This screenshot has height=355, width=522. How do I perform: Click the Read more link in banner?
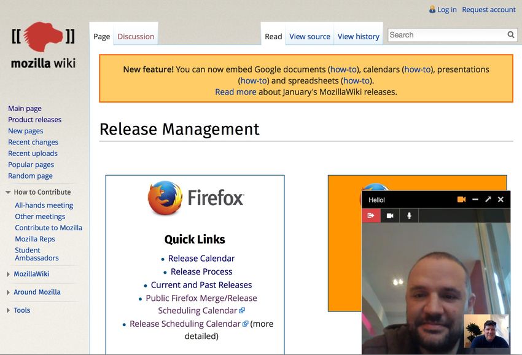click(236, 92)
